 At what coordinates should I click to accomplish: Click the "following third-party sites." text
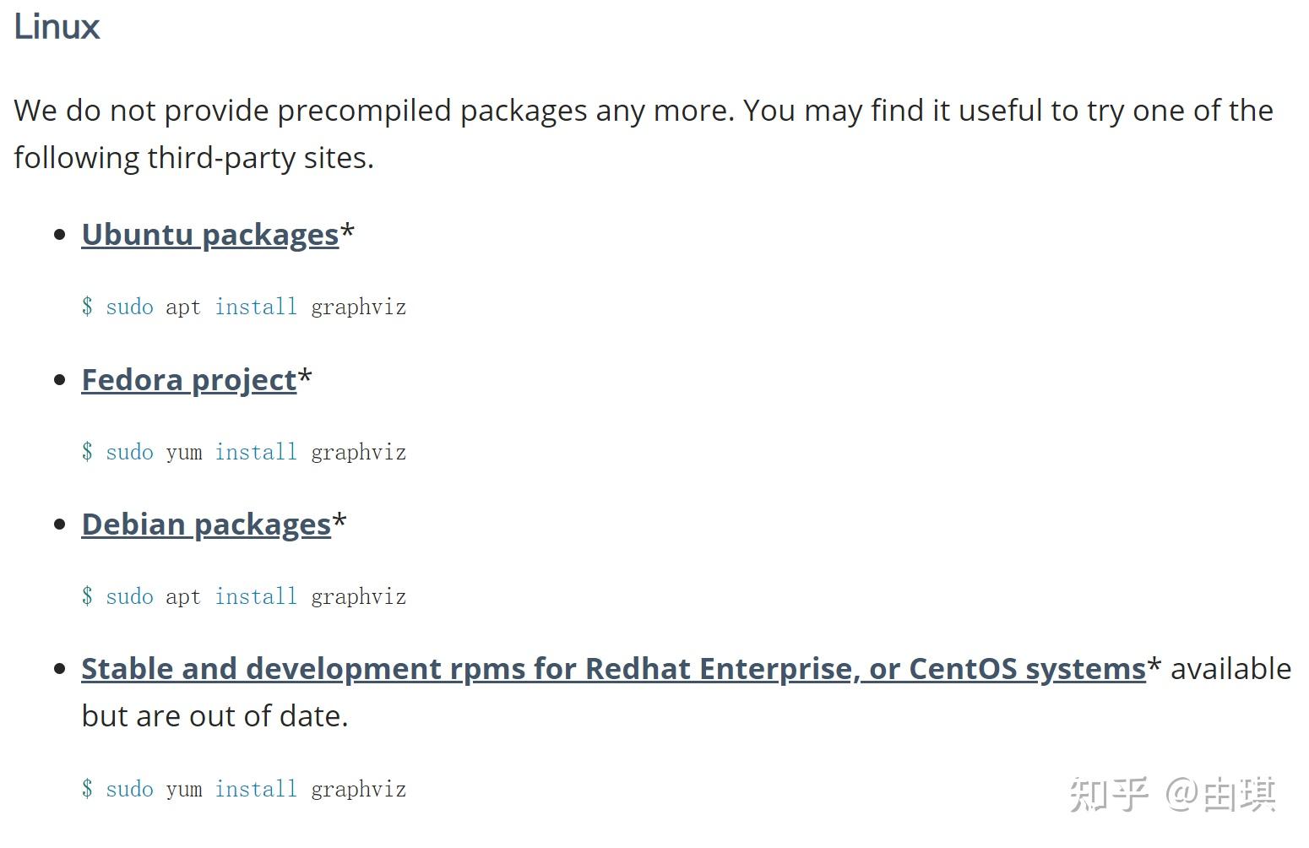[193, 158]
